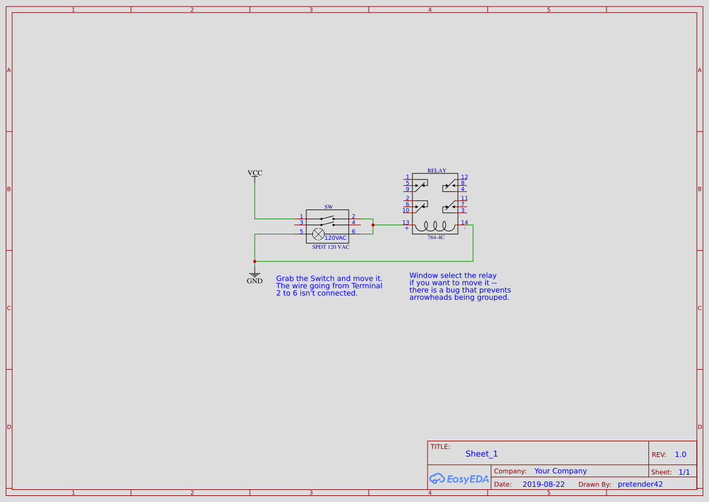Click the Sheet_1 title text
709x502 pixels.
coord(482,453)
